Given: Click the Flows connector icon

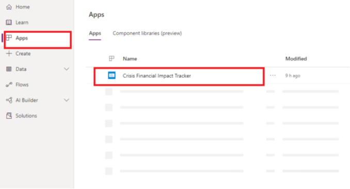Looking at the screenshot, I should pos(9,84).
